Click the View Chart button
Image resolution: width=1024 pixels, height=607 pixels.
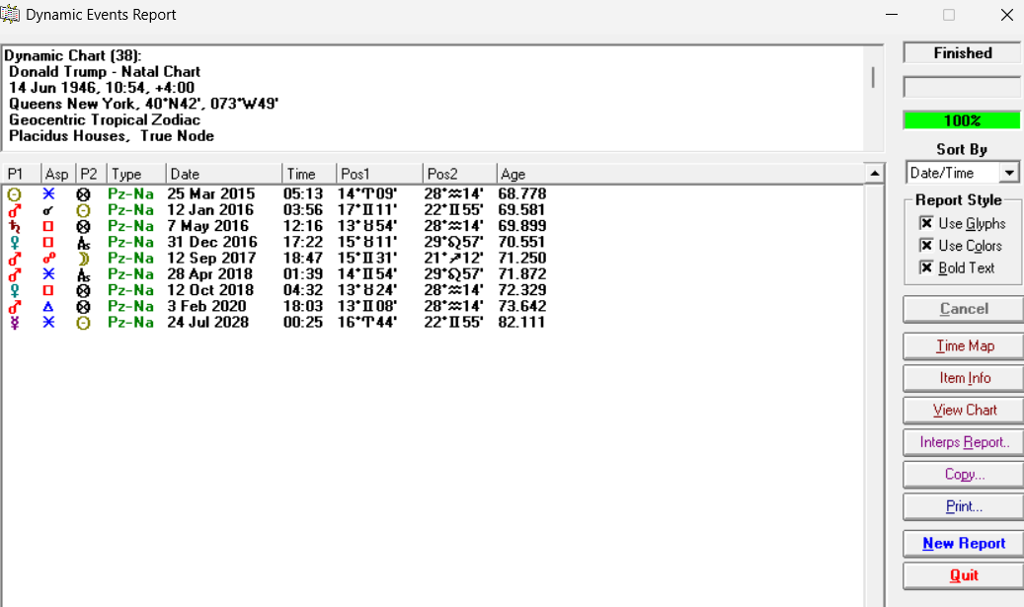[x=963, y=410]
